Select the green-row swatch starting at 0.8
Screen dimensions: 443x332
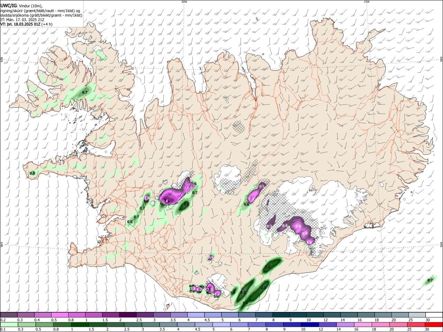click(x=62, y=324)
